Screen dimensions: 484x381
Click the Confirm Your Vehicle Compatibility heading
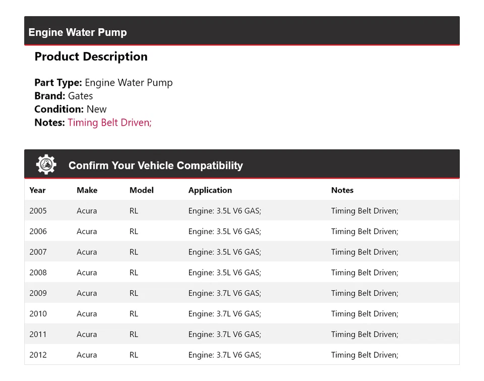tap(155, 166)
